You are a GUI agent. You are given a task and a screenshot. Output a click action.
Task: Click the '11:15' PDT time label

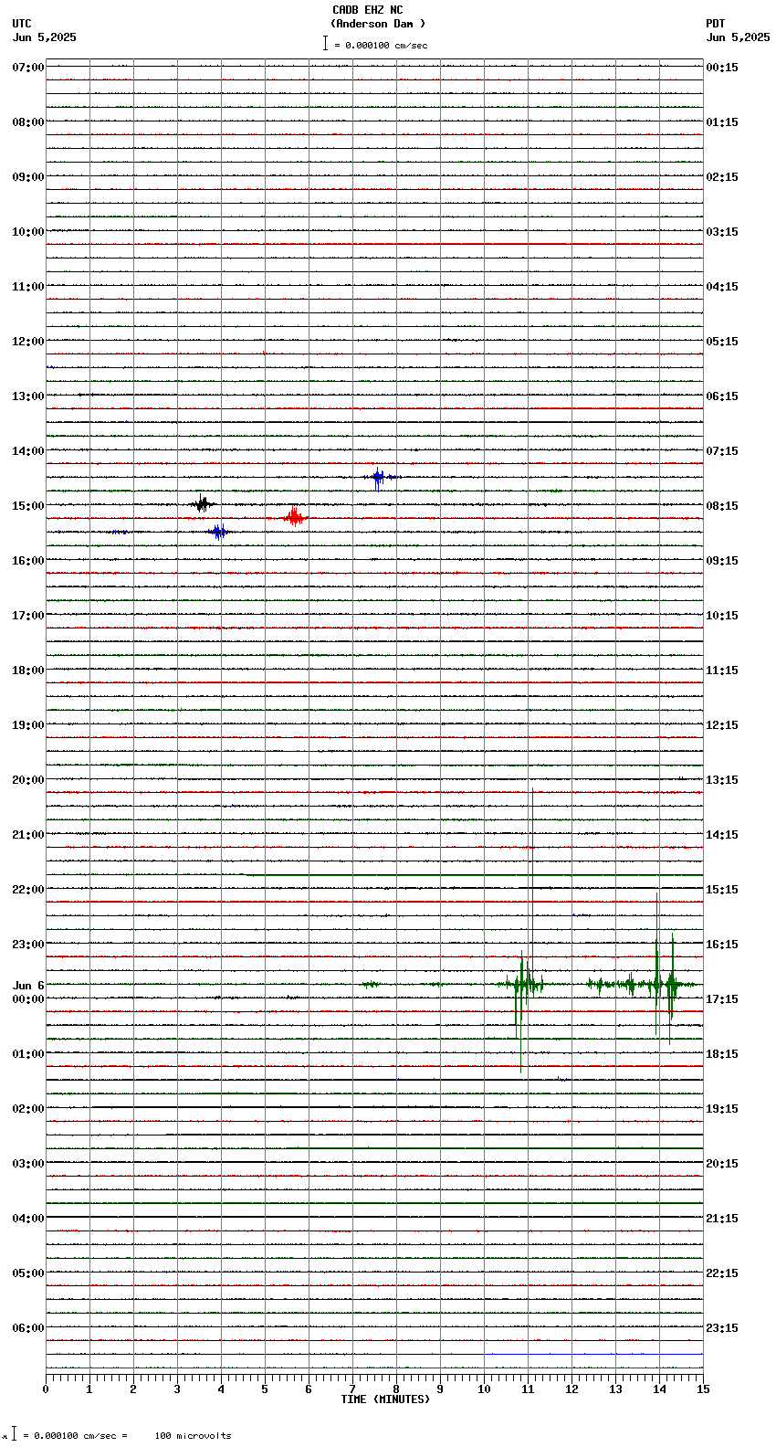(722, 671)
